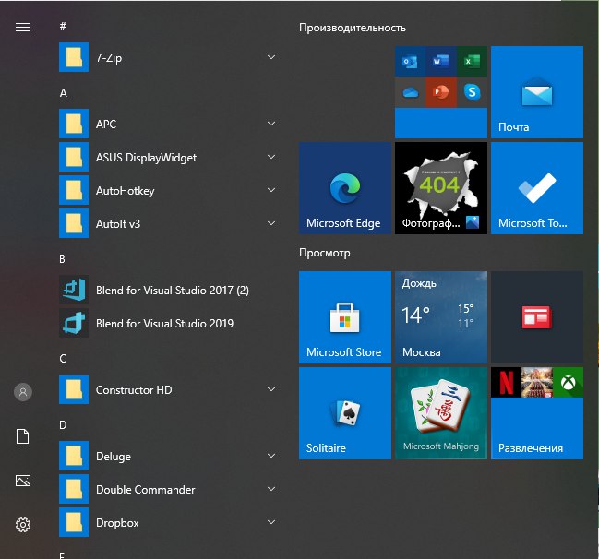Image resolution: width=599 pixels, height=559 pixels.
Task: Open Excel in the Office tile
Action: coord(472,62)
